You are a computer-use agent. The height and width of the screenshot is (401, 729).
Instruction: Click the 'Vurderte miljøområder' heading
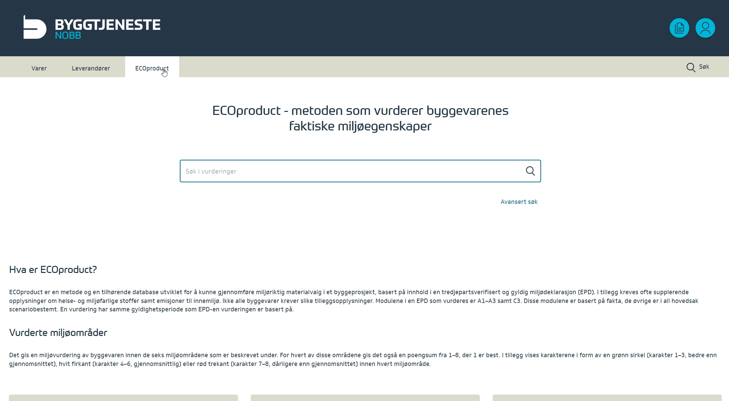[58, 333]
